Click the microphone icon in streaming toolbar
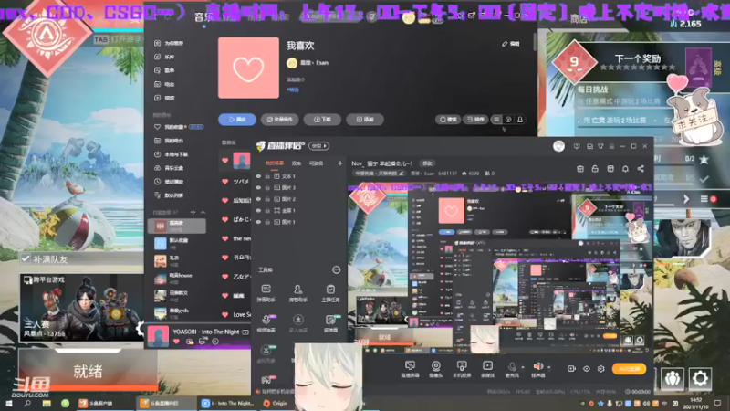Screen dimensions: 730x411 (512, 367)
